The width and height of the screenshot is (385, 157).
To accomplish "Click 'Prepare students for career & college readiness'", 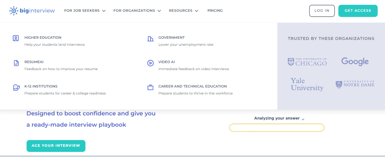I will (65, 93).
